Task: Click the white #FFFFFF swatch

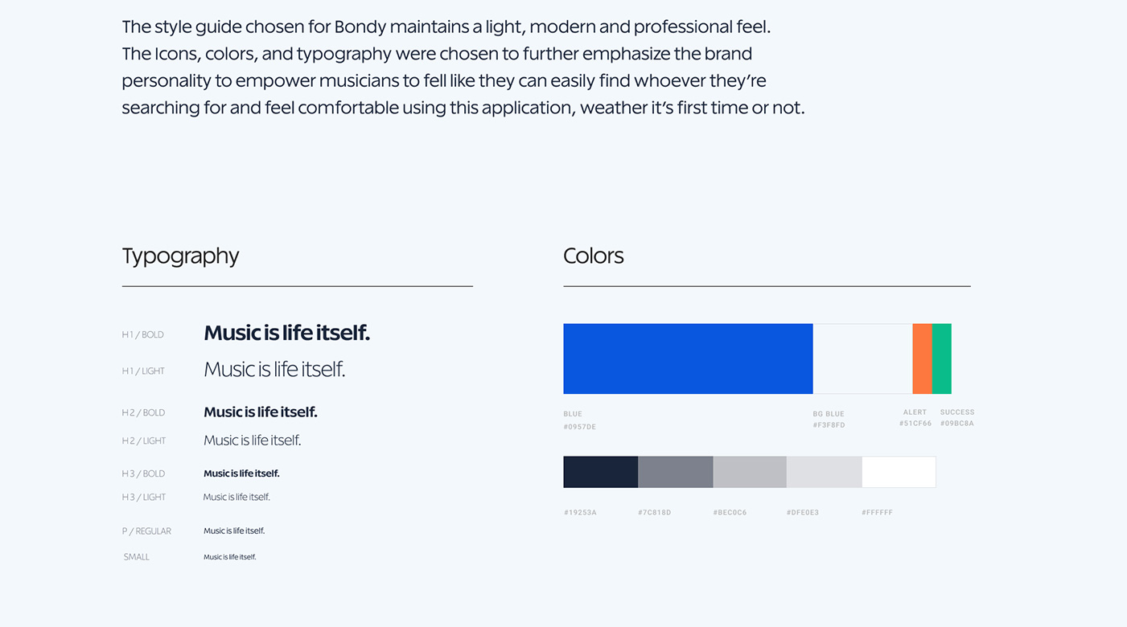Action: 899,472
